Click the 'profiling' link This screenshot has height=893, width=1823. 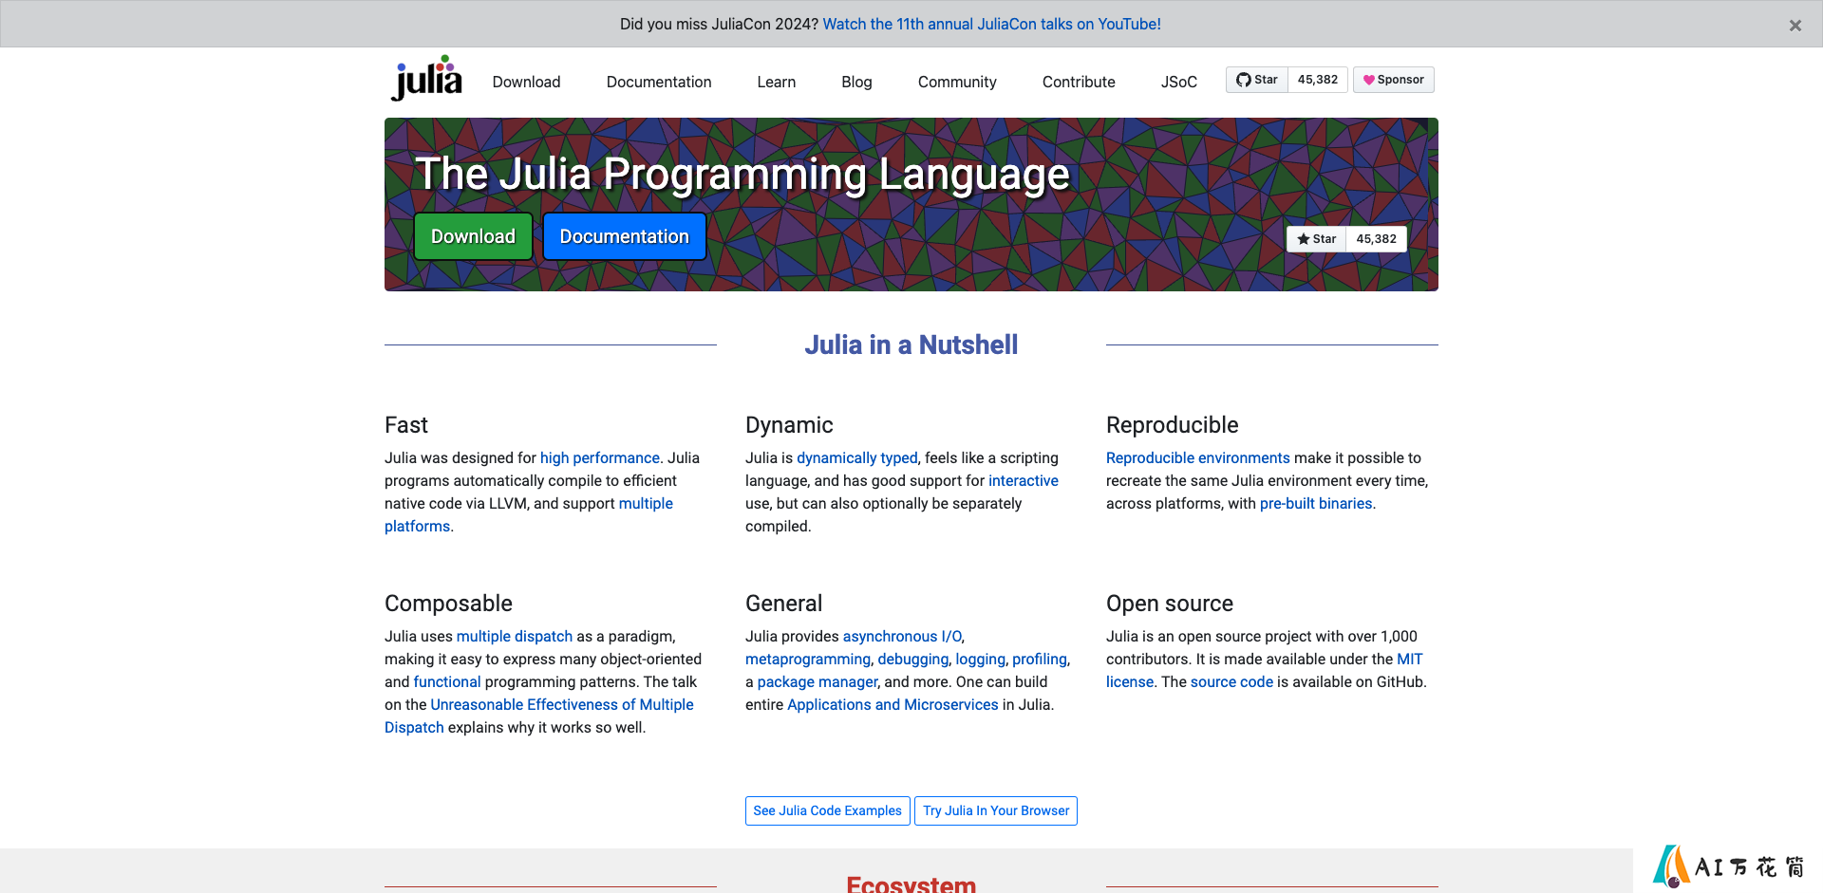[1040, 659]
